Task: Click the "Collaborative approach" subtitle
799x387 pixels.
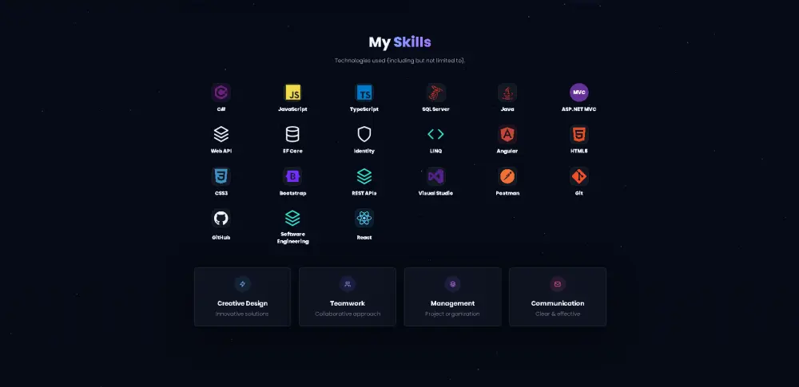Action: pos(348,314)
